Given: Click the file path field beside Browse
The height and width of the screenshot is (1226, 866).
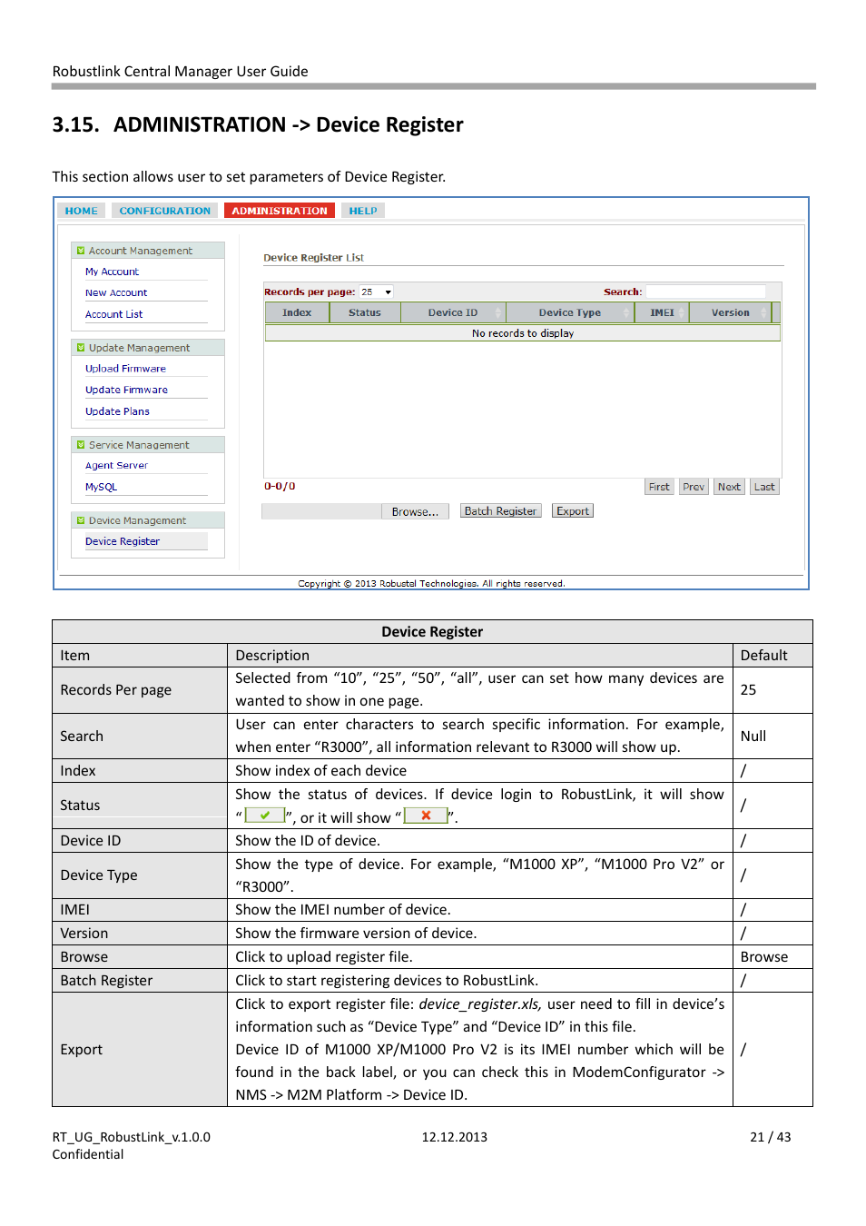Looking at the screenshot, I should coord(321,512).
